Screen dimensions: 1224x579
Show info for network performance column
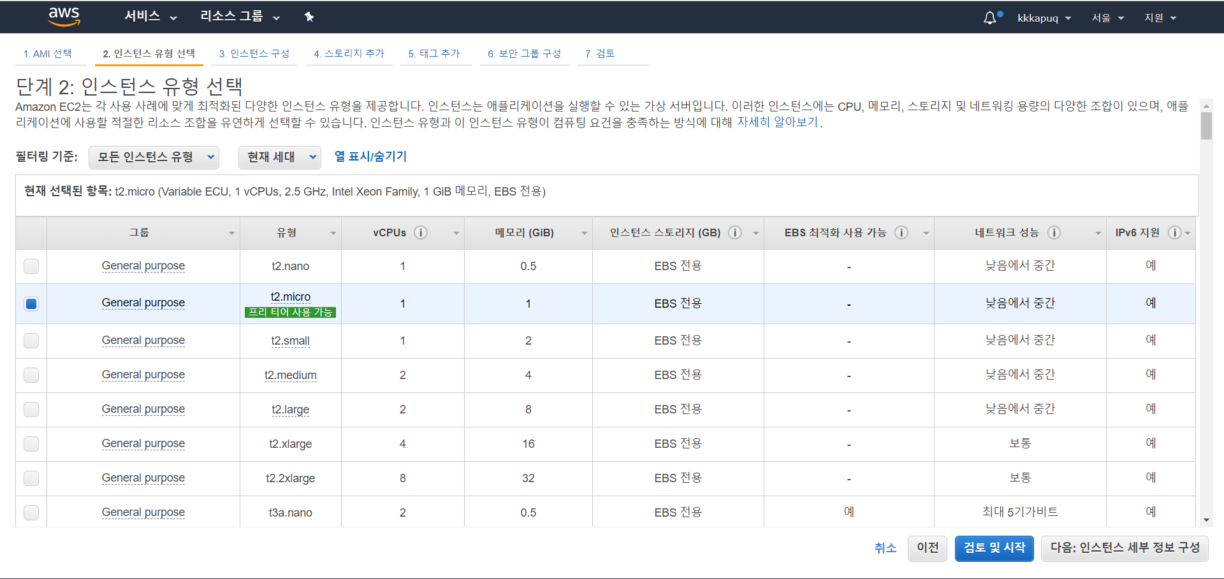[1054, 232]
